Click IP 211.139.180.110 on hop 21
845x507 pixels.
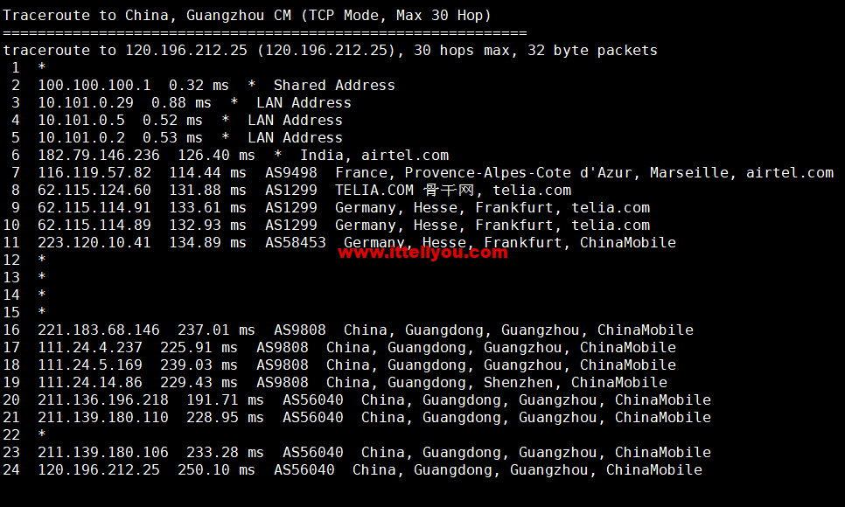(103, 418)
